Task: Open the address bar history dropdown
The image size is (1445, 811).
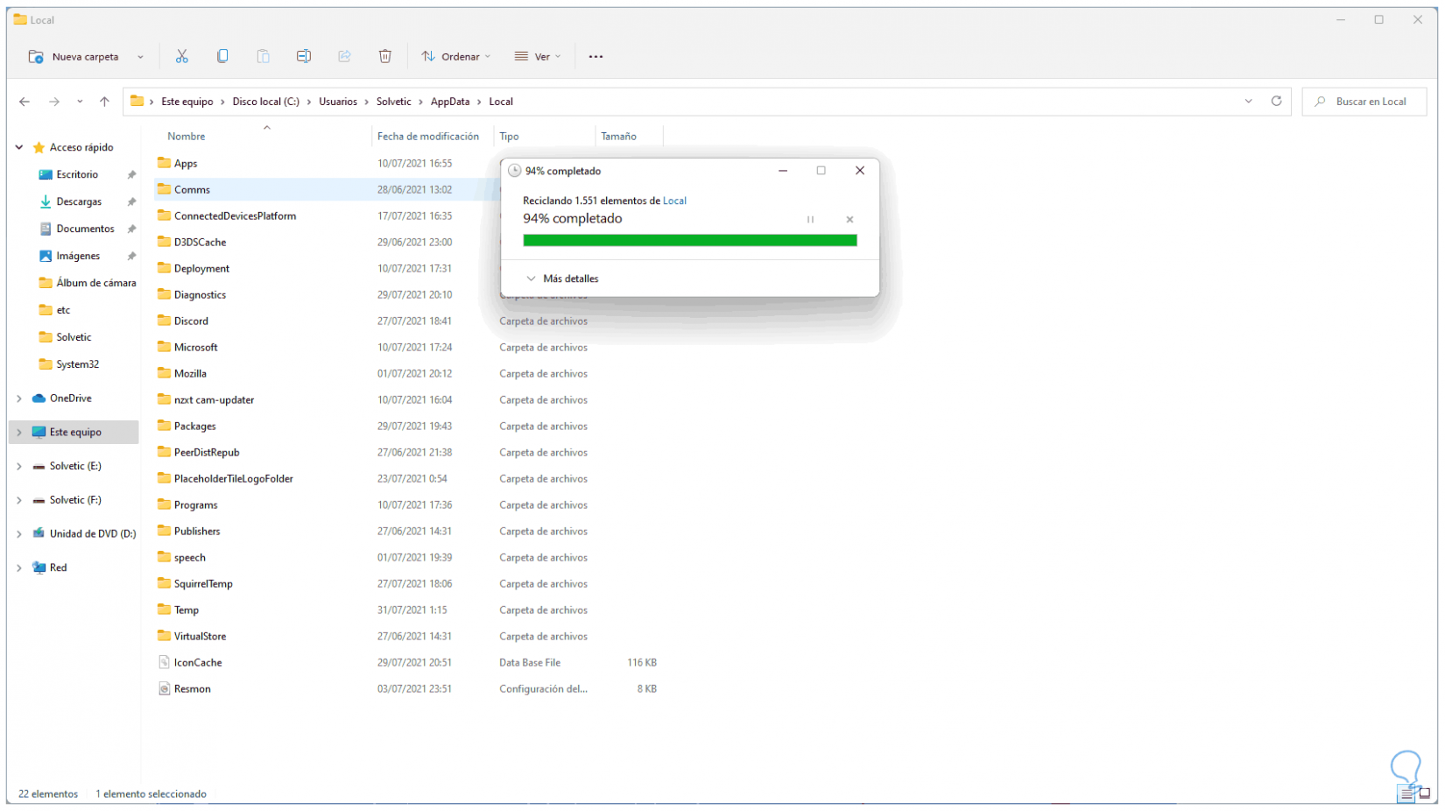Action: [1248, 102]
